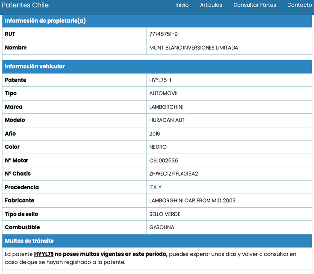The image size is (314, 274).
Task: Click the Marca value LAMBORGHINI
Action: point(166,107)
